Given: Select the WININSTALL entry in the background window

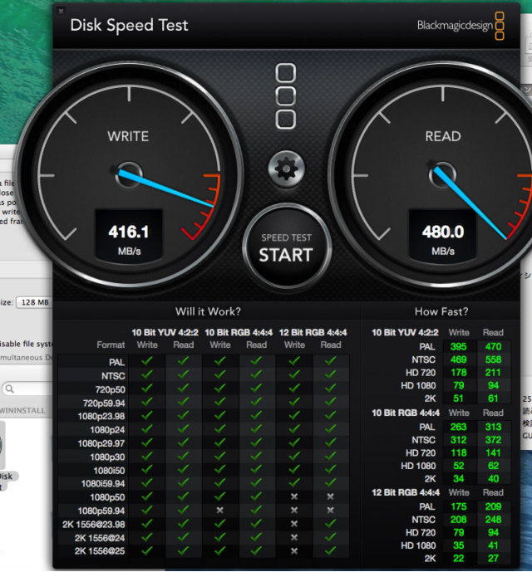Looking at the screenshot, I should pyautogui.click(x=22, y=411).
